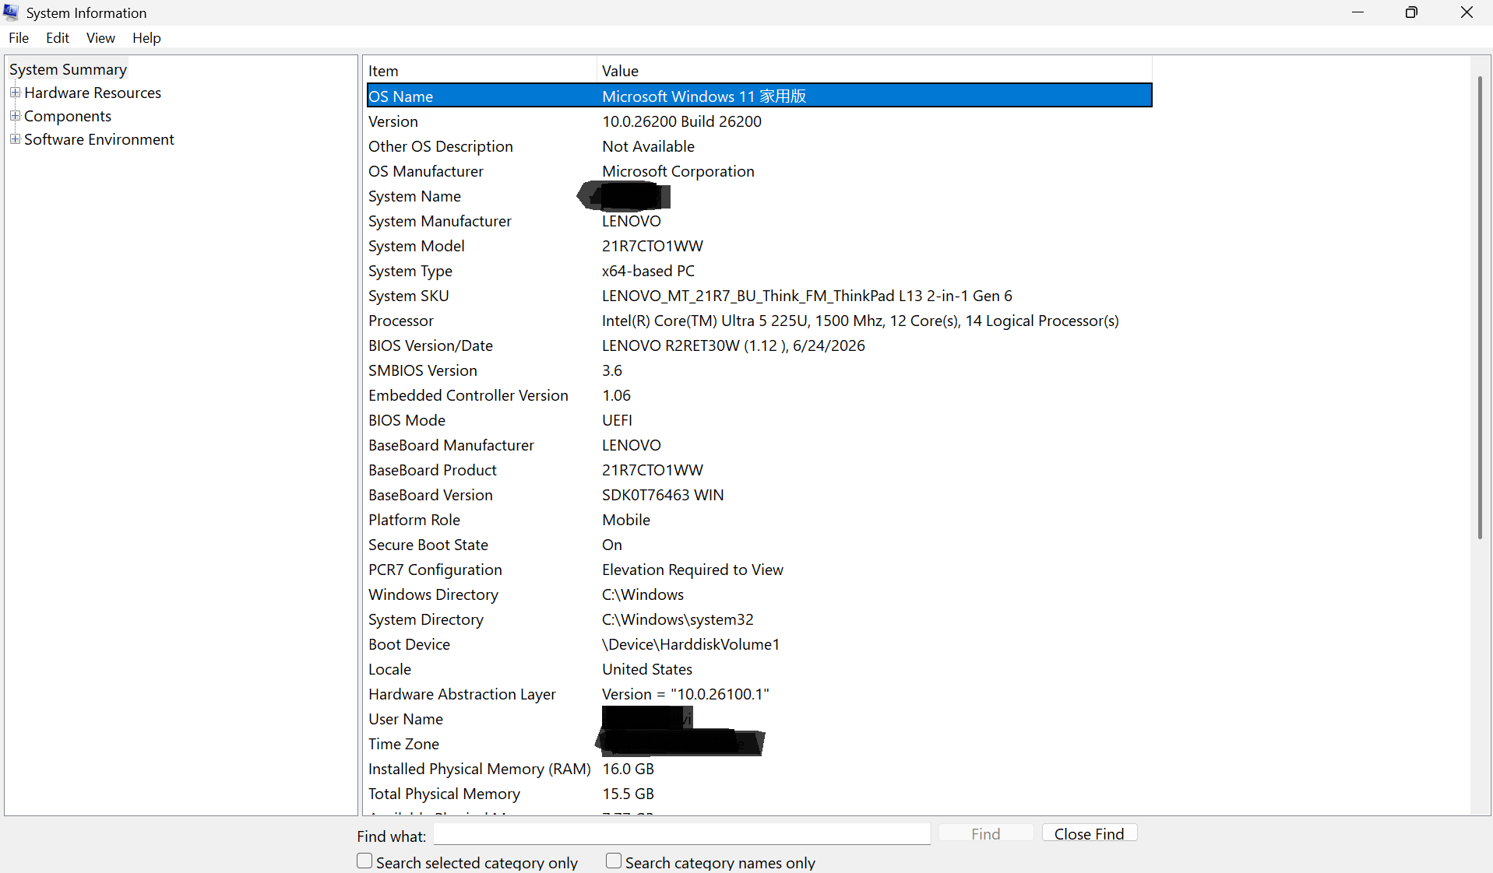Screen dimensions: 1493x873
Task: Select the System Manufacturer row
Action: [759, 221]
